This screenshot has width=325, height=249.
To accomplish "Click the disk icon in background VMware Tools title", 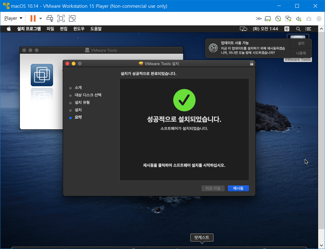I will tap(87, 50).
